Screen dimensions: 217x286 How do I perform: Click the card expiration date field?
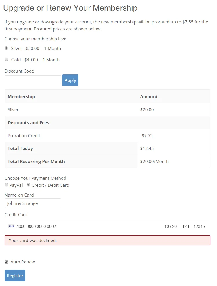tap(170, 226)
